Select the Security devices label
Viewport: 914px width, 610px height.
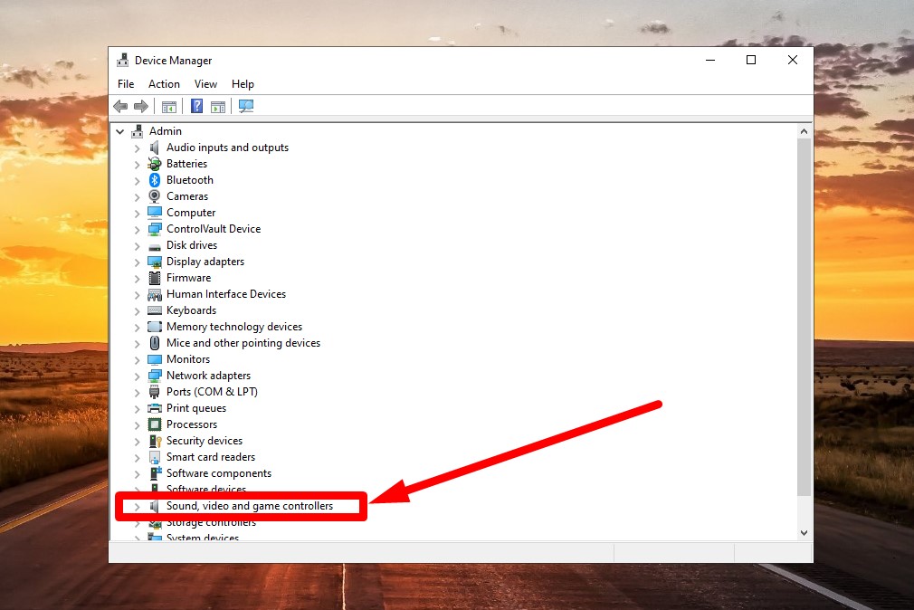[204, 441]
